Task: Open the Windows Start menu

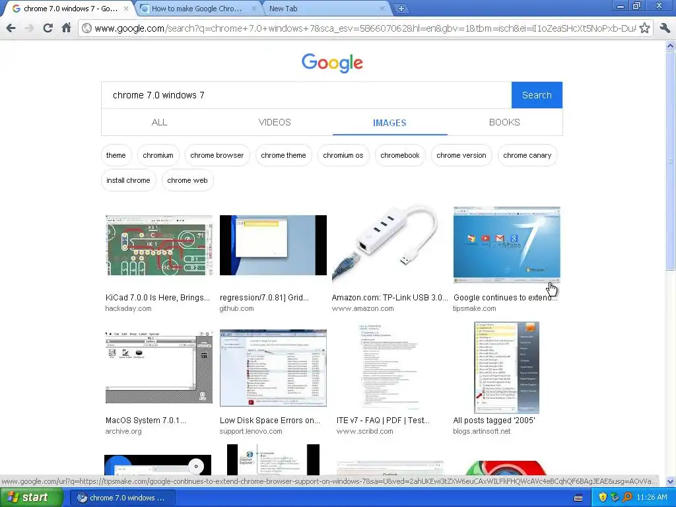Action: click(x=31, y=498)
